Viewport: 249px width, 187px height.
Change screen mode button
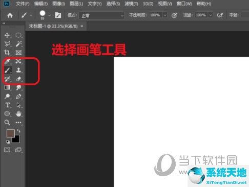pyautogui.click(x=18, y=150)
